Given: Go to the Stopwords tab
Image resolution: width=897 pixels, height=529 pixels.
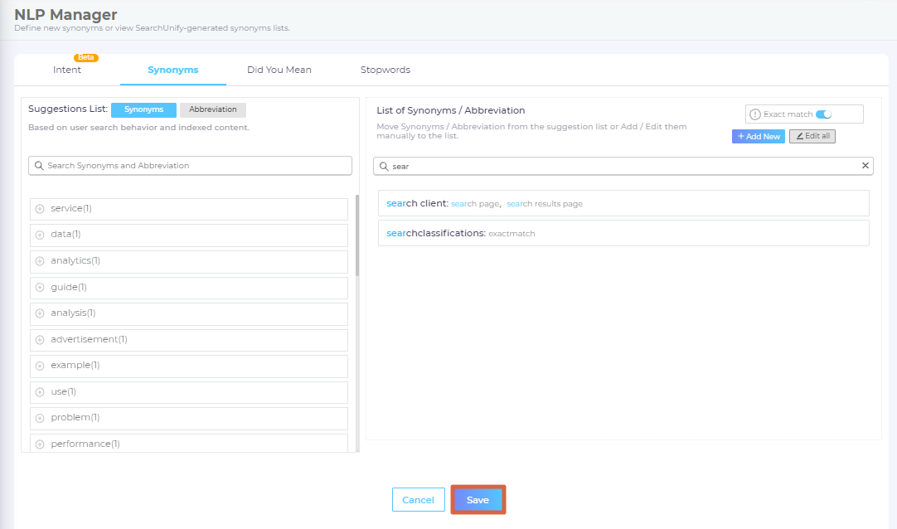Looking at the screenshot, I should tap(385, 70).
